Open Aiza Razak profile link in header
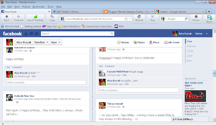 [x=182, y=34]
